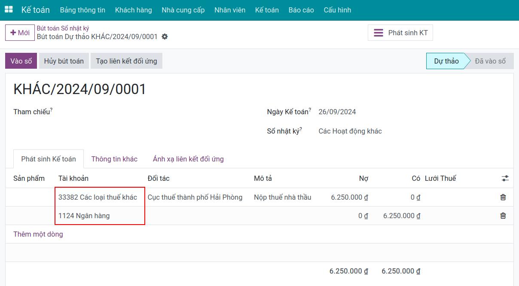Delete the 33382 Các loại thuế khác line

(503, 197)
